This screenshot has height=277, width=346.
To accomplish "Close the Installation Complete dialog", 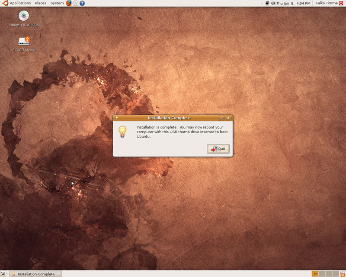I will pos(228,118).
